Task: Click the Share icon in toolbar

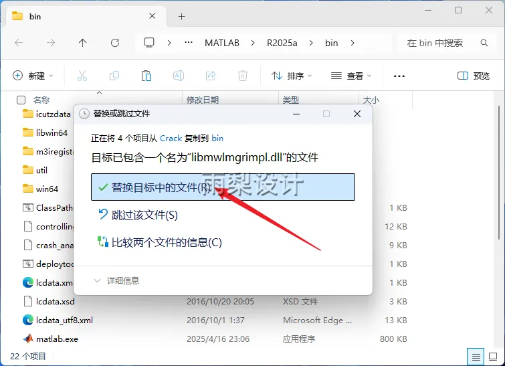Action: (211, 76)
